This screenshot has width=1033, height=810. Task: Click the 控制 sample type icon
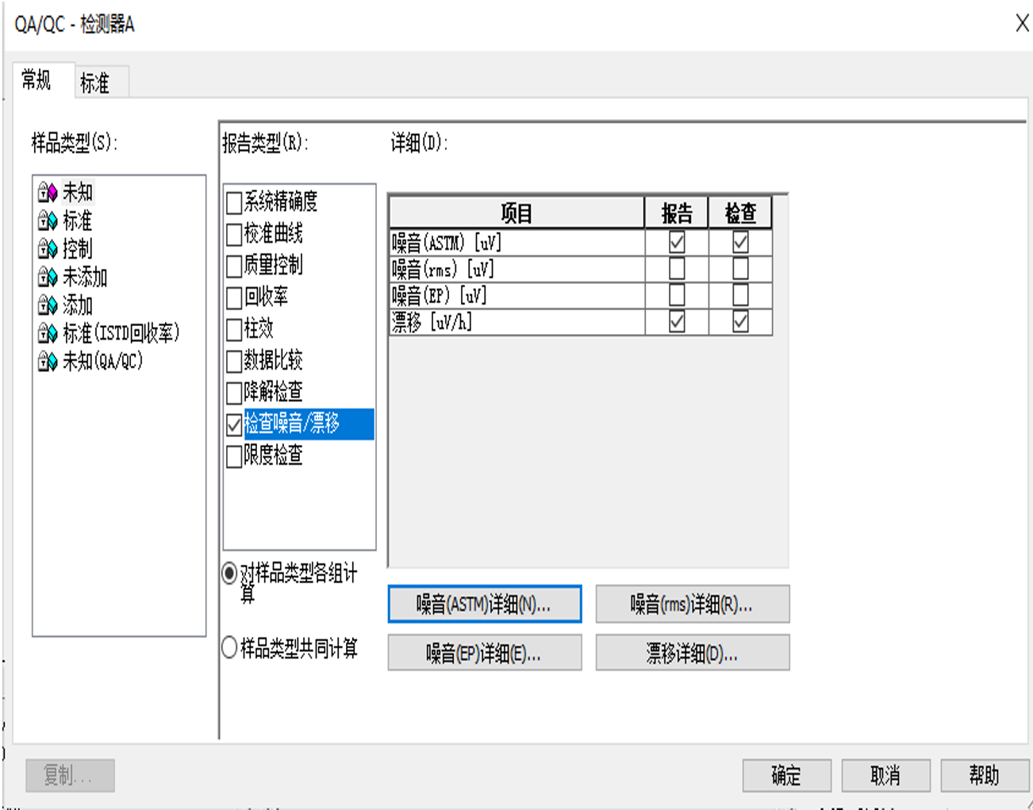click(x=48, y=249)
